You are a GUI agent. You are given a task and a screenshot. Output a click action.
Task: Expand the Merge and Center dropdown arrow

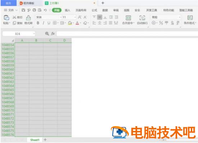pyautogui.click(x=134, y=23)
